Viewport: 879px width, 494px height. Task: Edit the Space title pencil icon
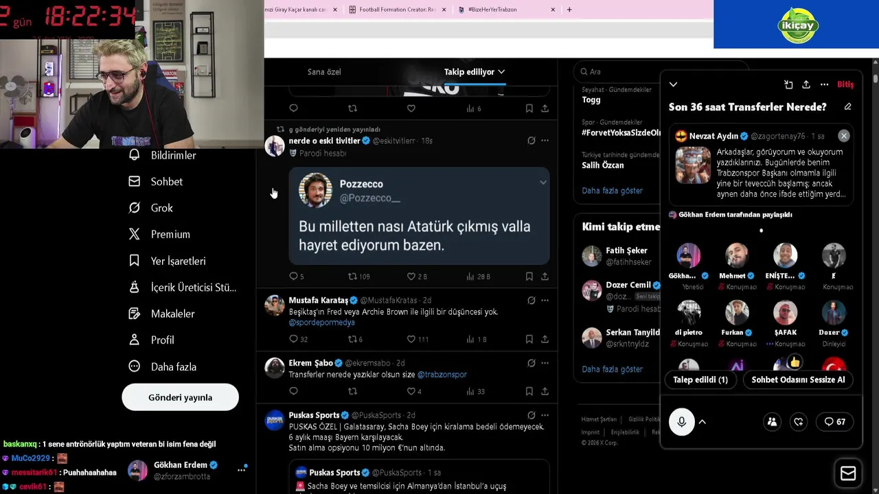[x=847, y=107]
